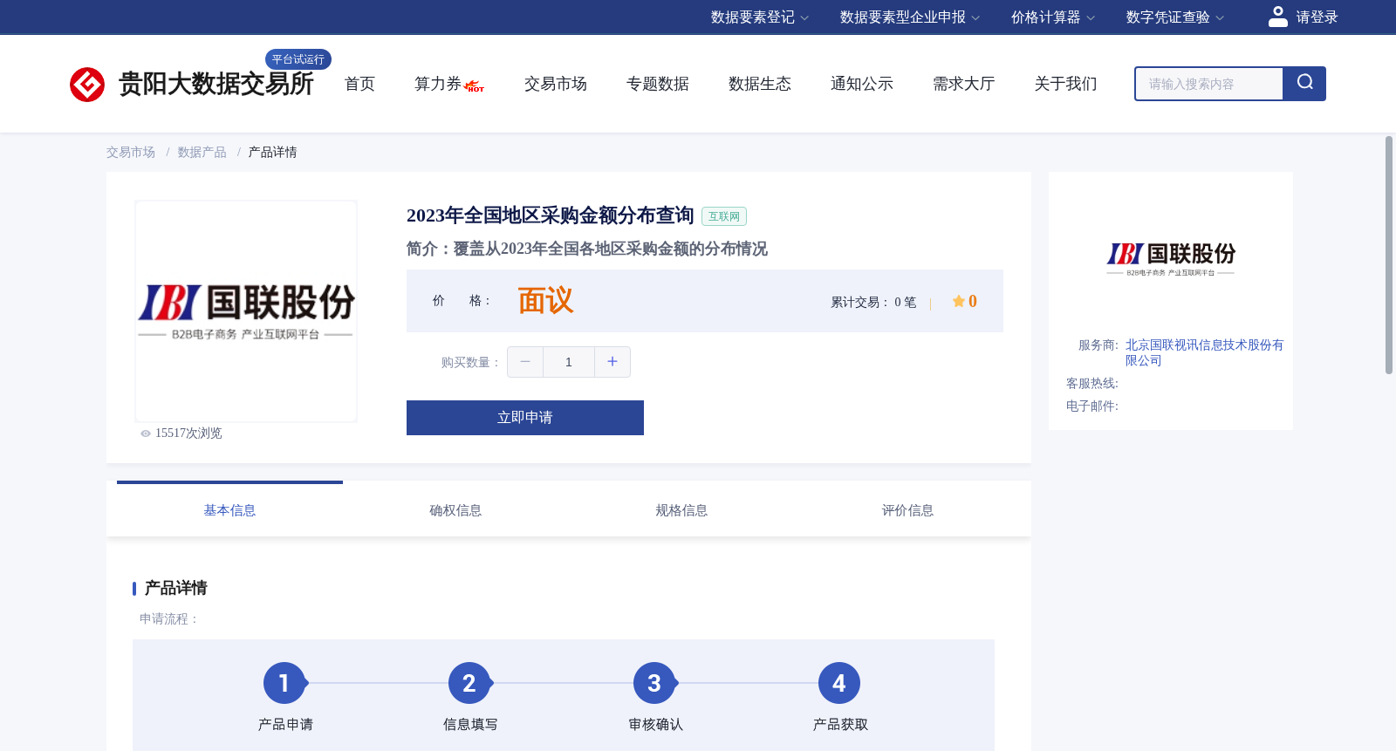Click the 产品详情 section heading
This screenshot has width=1396, height=751.
pyautogui.click(x=175, y=588)
